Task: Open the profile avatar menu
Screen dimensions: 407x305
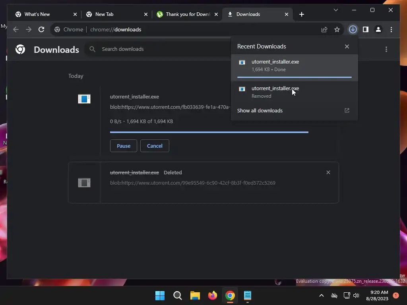Action: pos(378,29)
